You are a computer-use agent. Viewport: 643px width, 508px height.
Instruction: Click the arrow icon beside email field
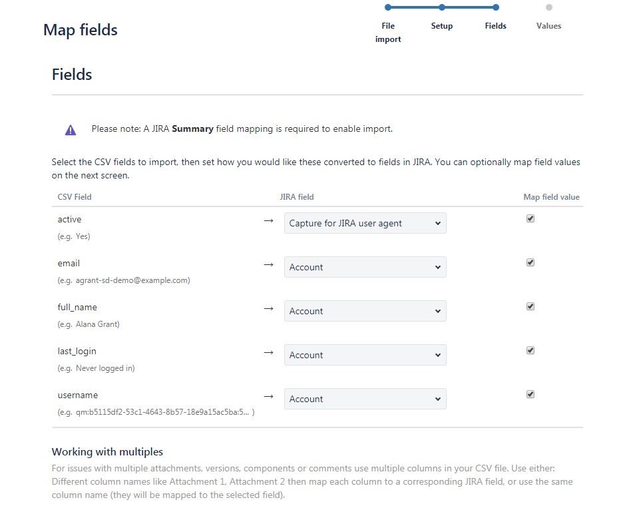(269, 265)
